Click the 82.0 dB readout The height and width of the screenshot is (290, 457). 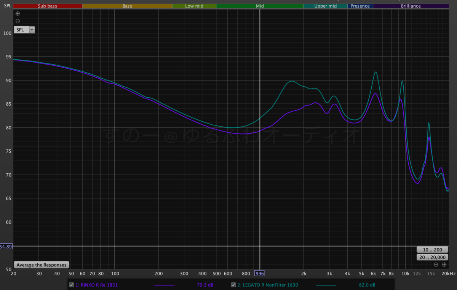point(367,285)
